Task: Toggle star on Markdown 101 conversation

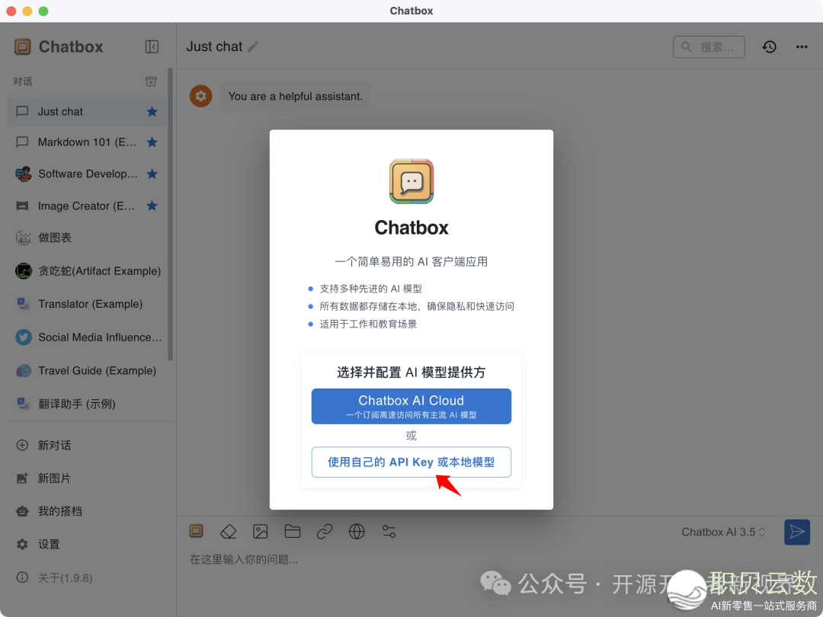Action: pos(152,142)
